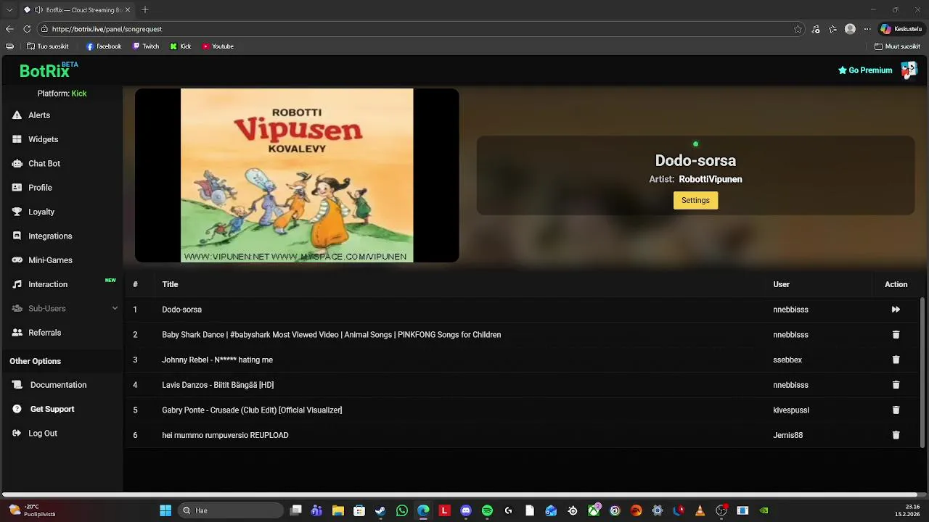Image resolution: width=929 pixels, height=522 pixels.
Task: Delete the Baby Shark Dance song request
Action: (x=896, y=335)
